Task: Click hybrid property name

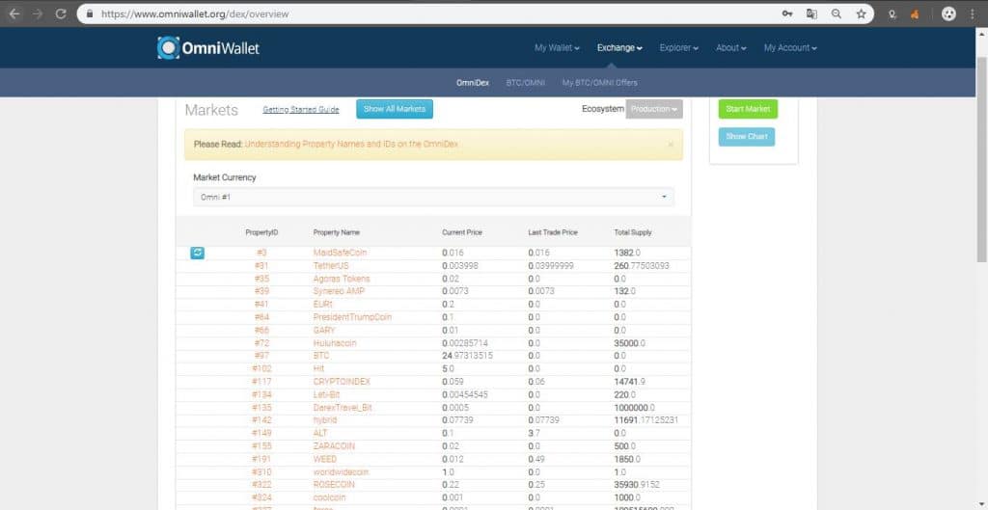Action: pos(325,420)
